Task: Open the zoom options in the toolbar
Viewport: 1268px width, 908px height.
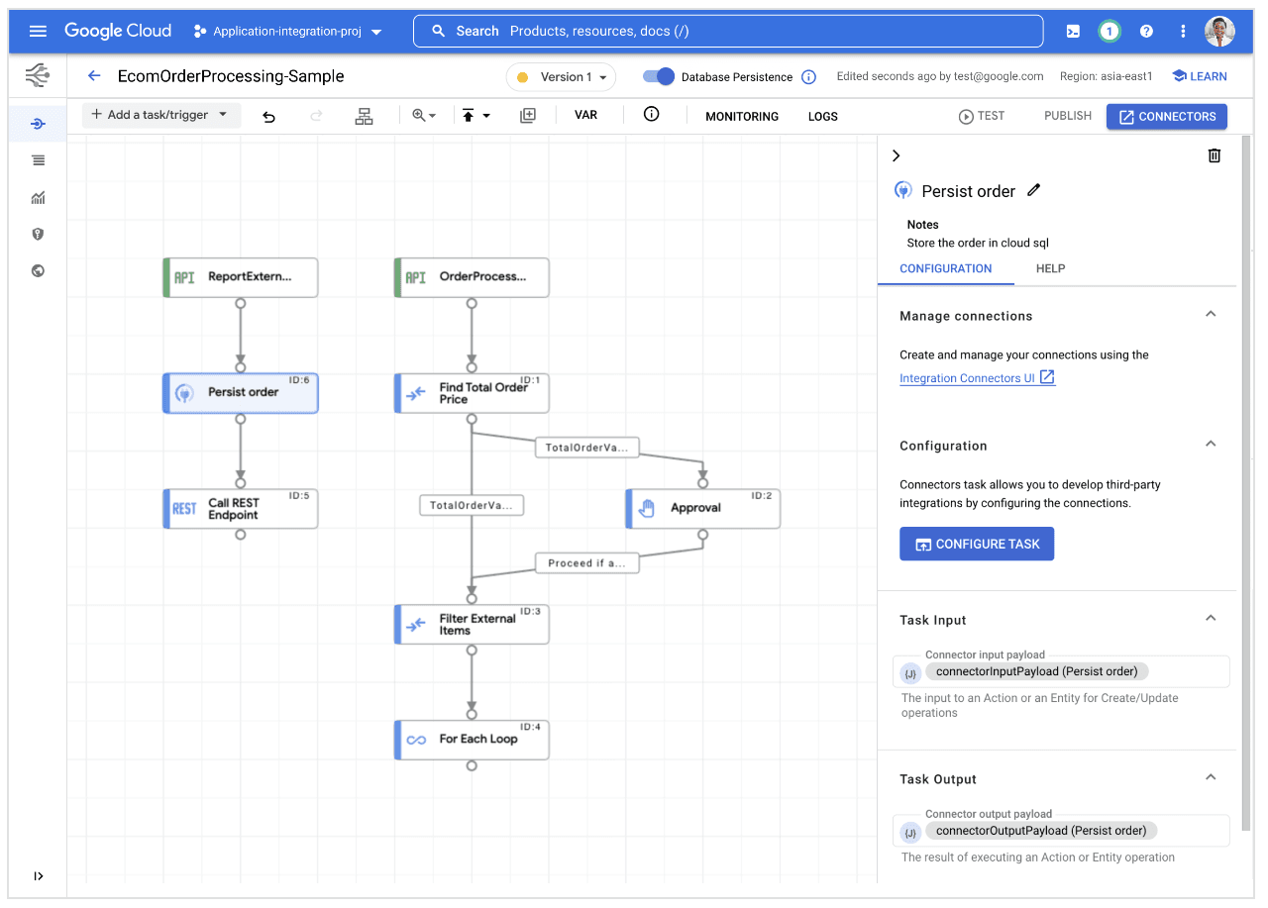Action: coord(424,116)
